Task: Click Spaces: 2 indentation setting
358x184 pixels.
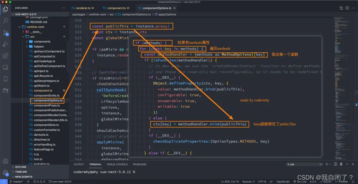Action: point(248,181)
